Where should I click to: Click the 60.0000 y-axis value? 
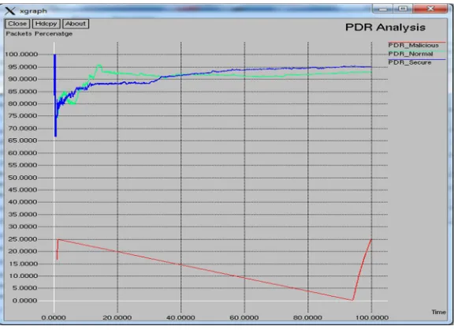pyautogui.click(x=23, y=153)
